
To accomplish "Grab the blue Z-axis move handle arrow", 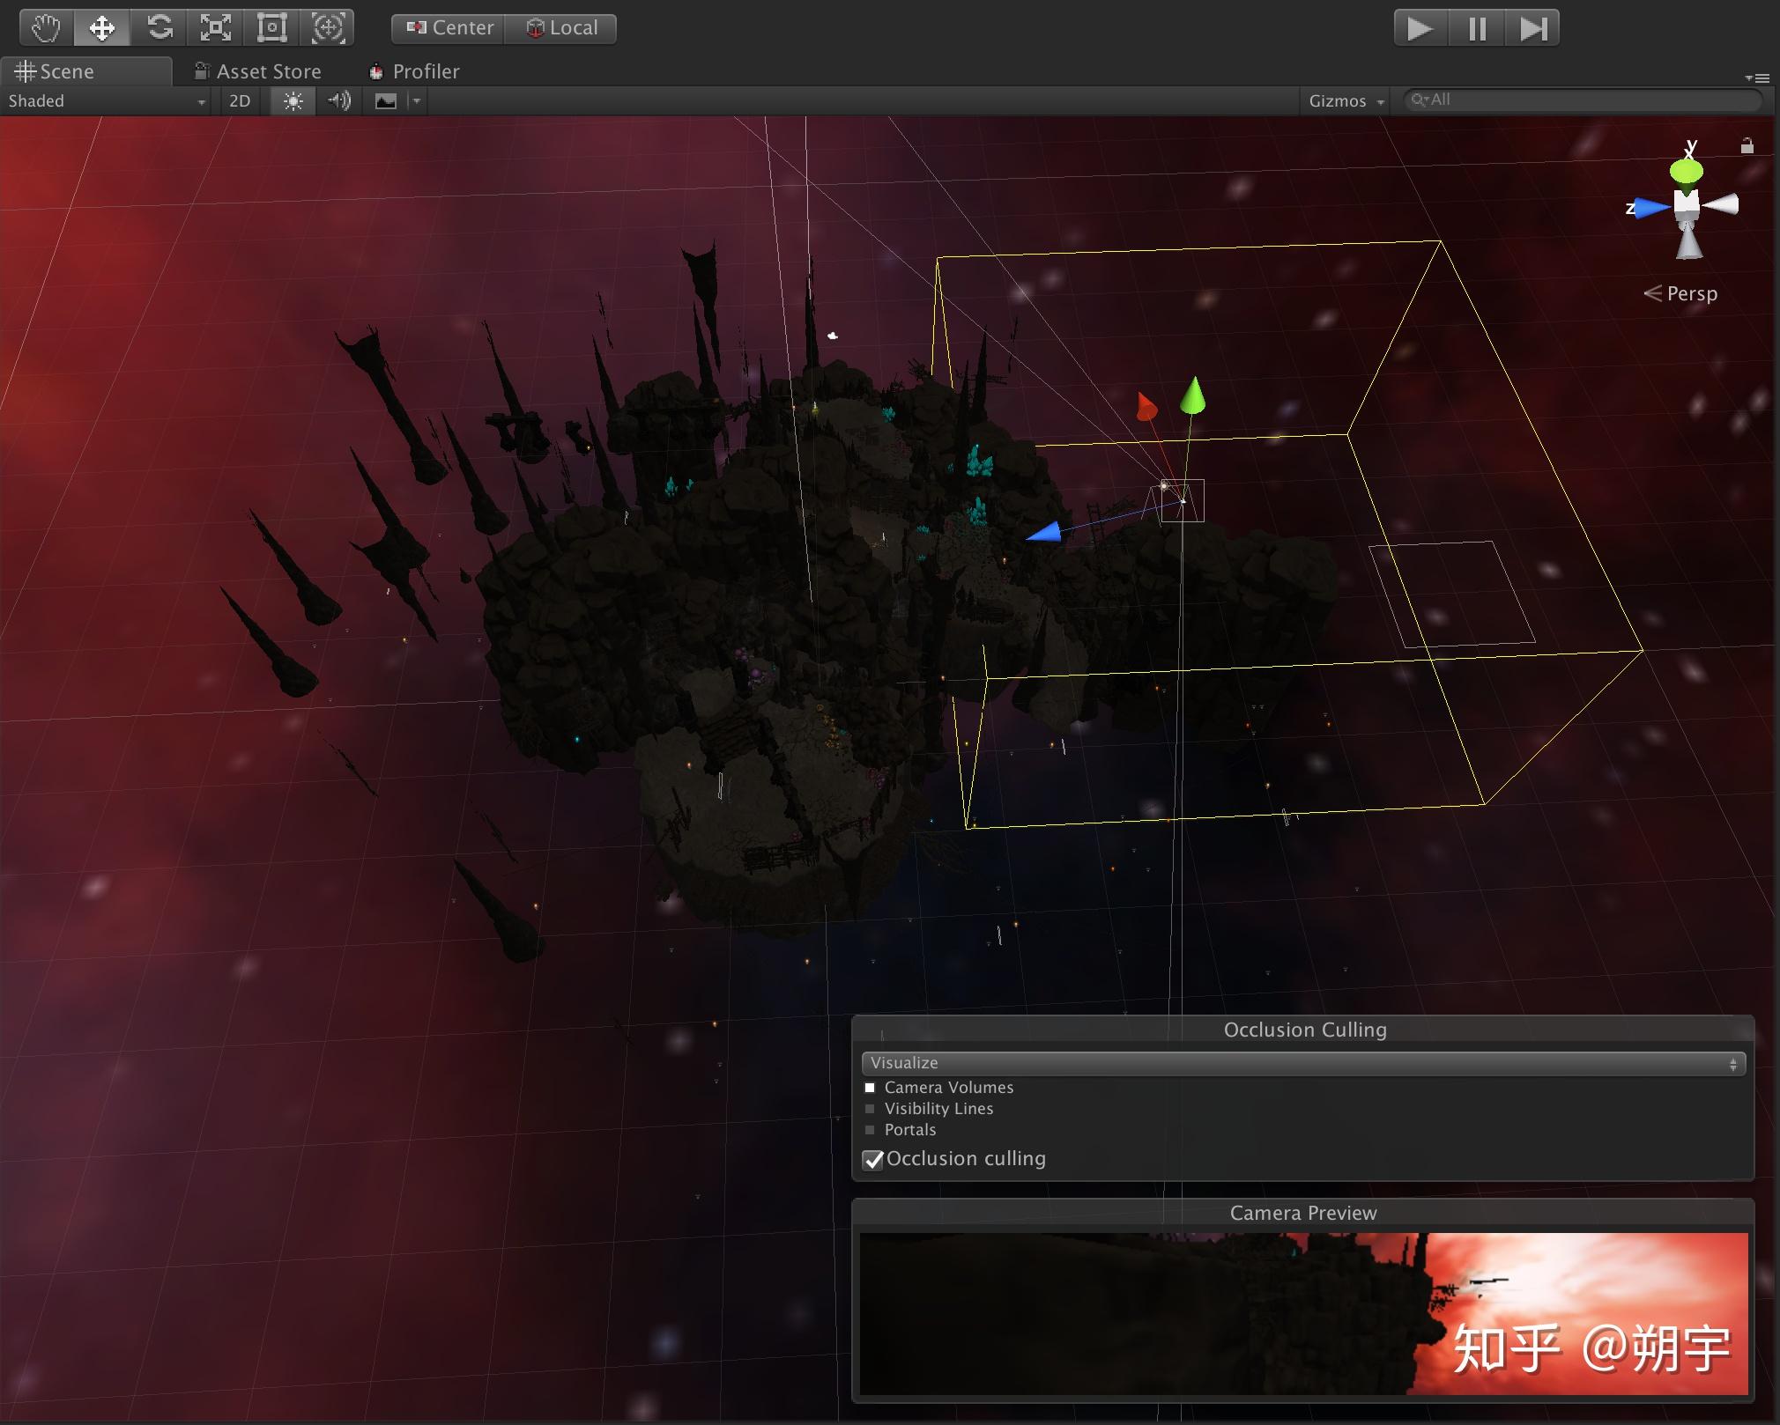I will [x=1044, y=532].
